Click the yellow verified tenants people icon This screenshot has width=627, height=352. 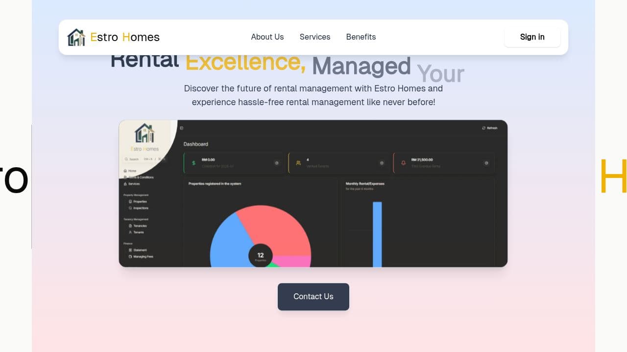click(298, 163)
